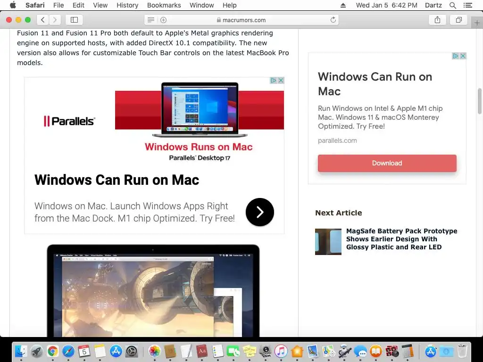Open Calendar from the Dock

coord(84,351)
